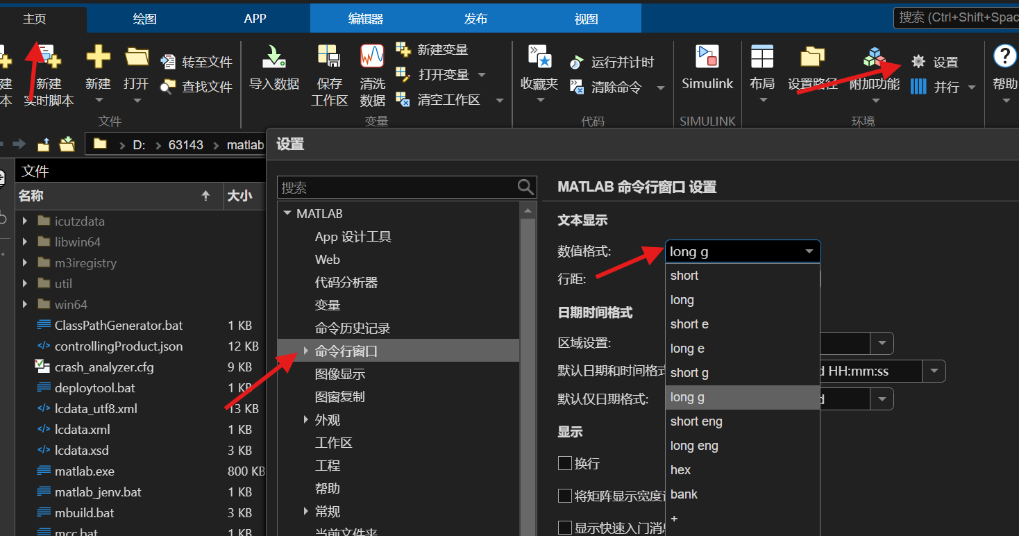
Task: Toggle the 换行 checkbox
Action: pyautogui.click(x=564, y=463)
